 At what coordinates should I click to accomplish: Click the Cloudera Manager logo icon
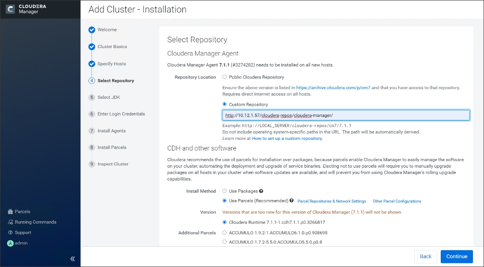(10, 9)
